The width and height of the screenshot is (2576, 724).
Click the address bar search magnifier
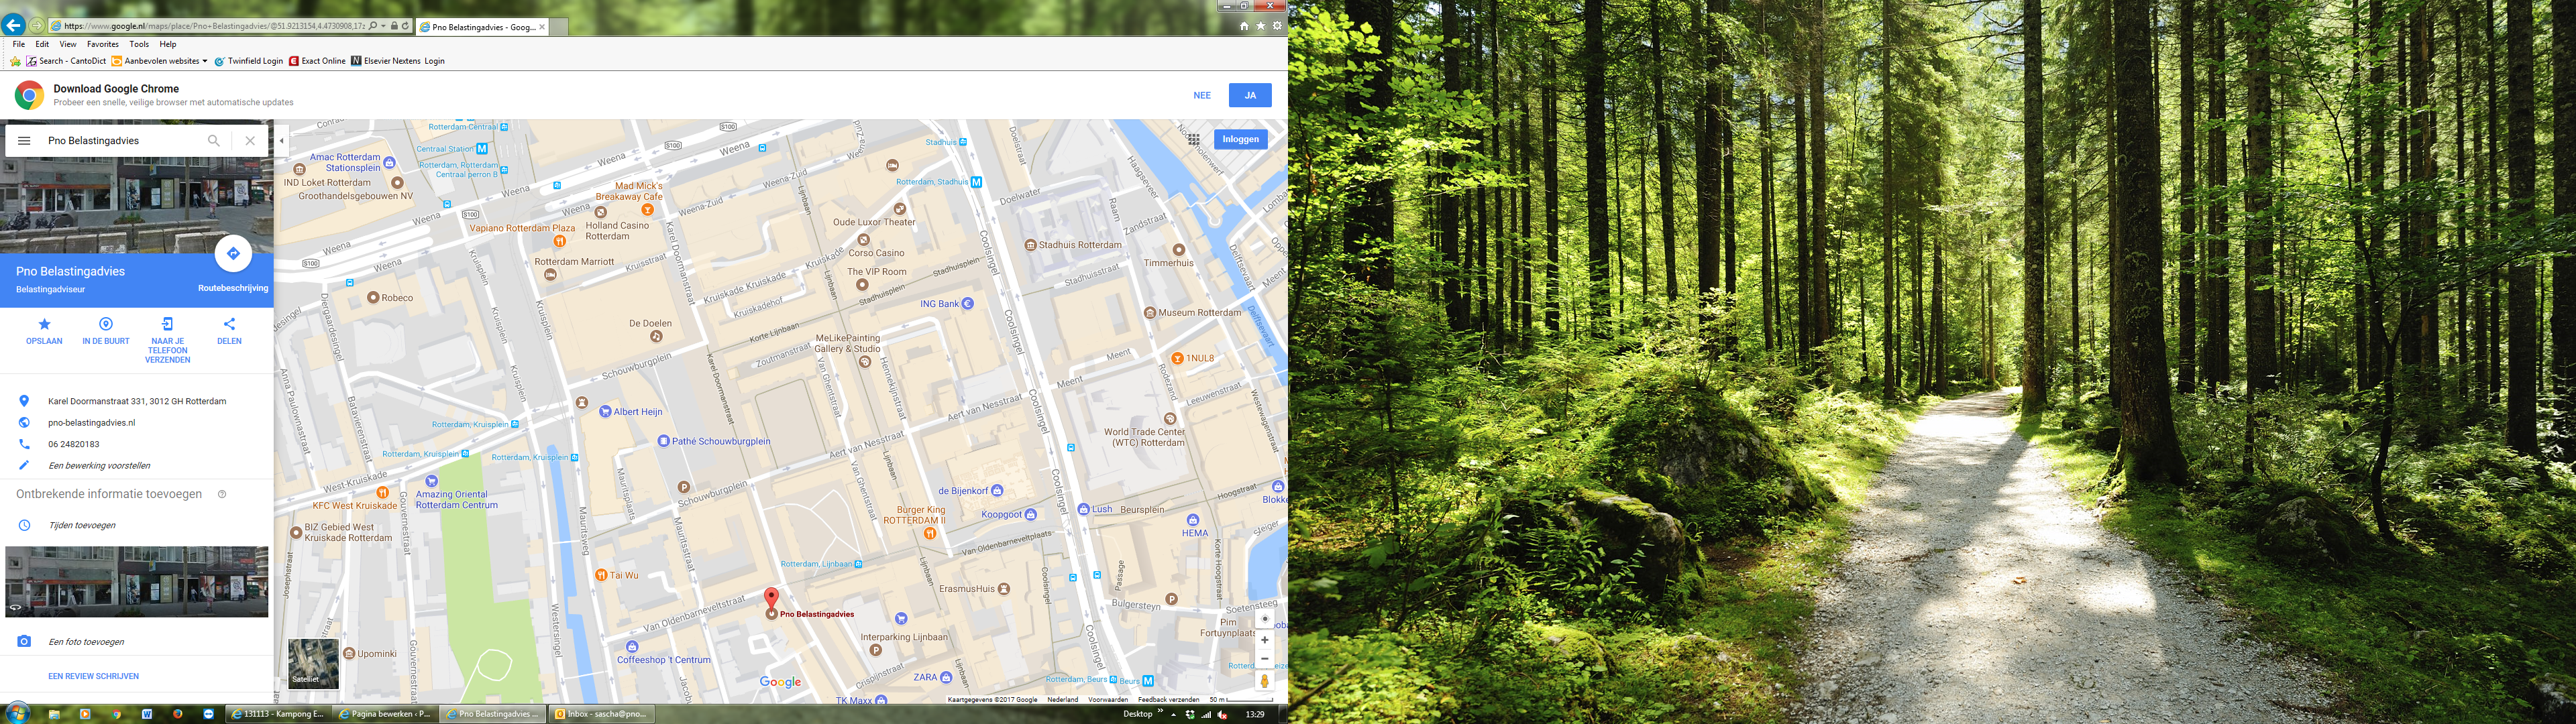pos(372,26)
